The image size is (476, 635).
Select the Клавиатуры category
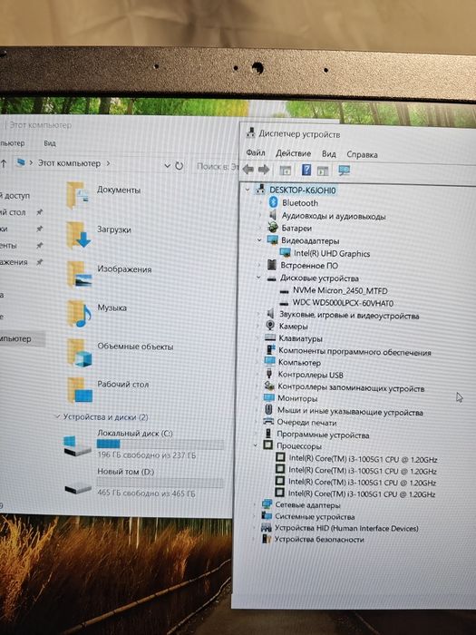click(300, 338)
